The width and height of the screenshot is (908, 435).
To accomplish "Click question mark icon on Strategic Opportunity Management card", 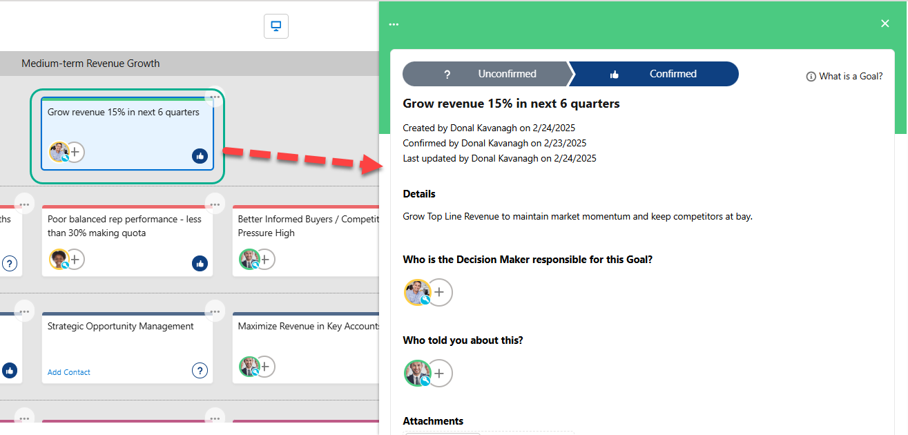I will click(200, 371).
